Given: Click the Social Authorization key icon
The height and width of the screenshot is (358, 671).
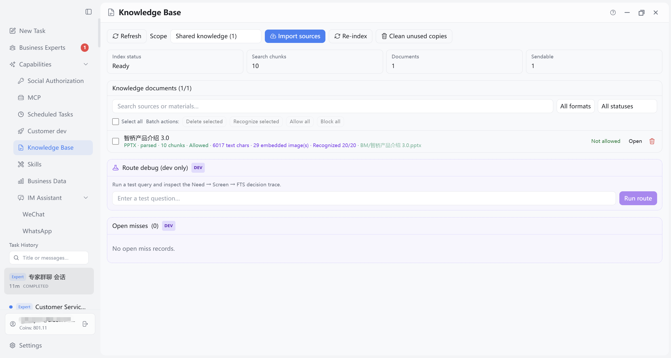Looking at the screenshot, I should pyautogui.click(x=21, y=81).
